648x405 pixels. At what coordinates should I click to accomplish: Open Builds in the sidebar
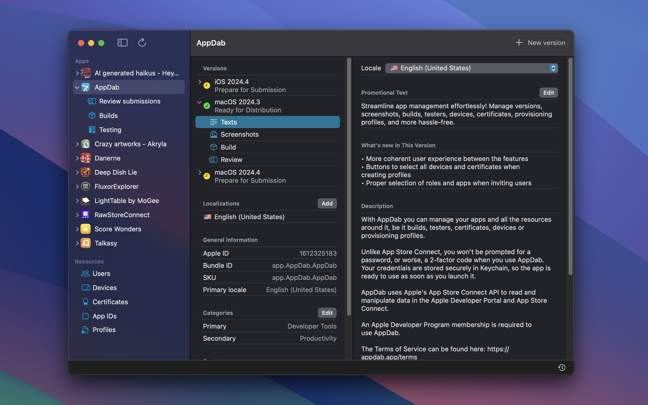pos(108,115)
